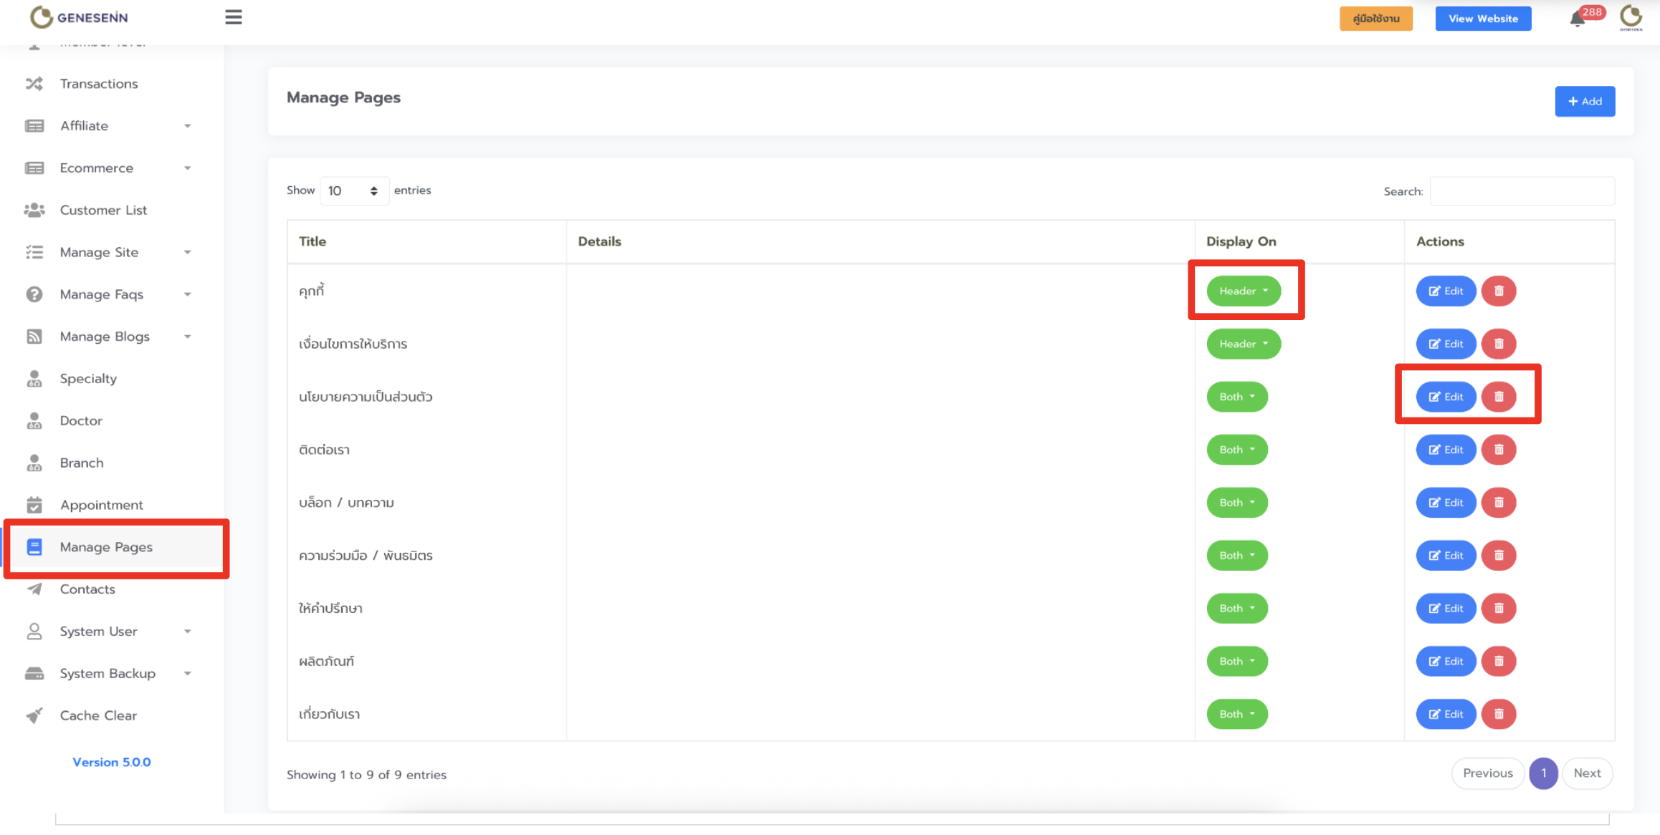Open Appointment in the sidebar
The image size is (1660, 835).
point(101,505)
